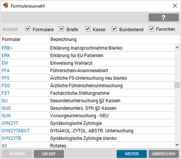Close the Formularauswahl dialog
Screen dimensions: 181x159
click(175, 6)
